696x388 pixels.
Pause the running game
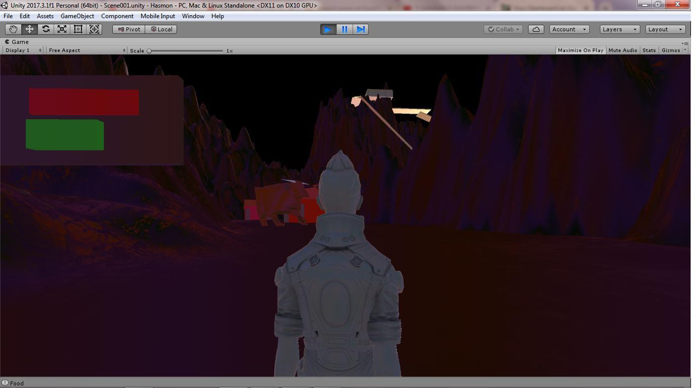pyautogui.click(x=344, y=29)
